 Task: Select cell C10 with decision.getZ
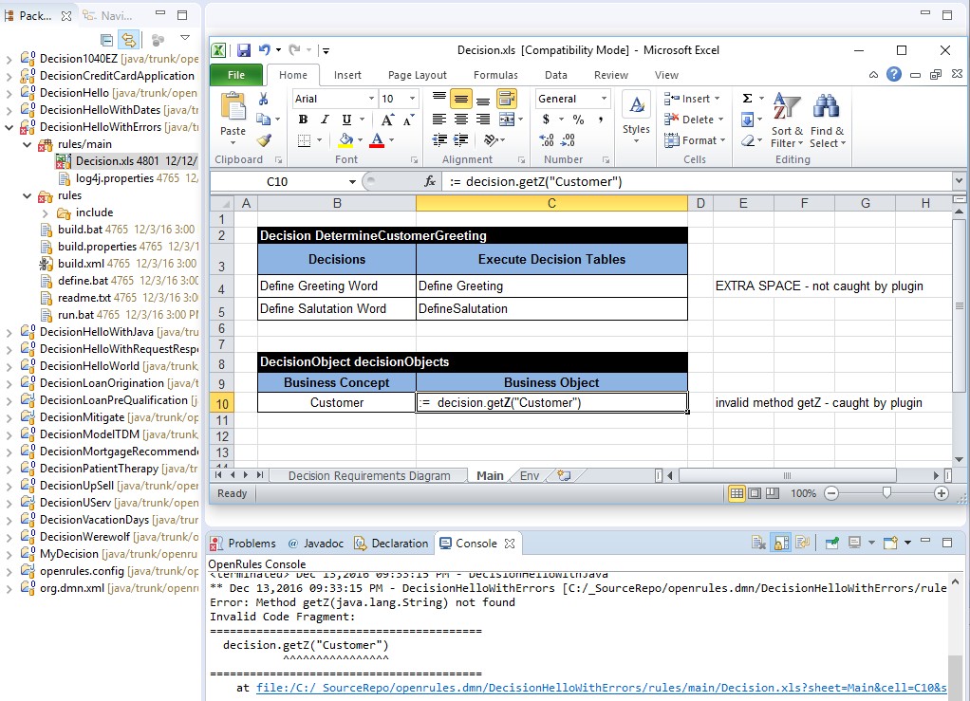(551, 402)
